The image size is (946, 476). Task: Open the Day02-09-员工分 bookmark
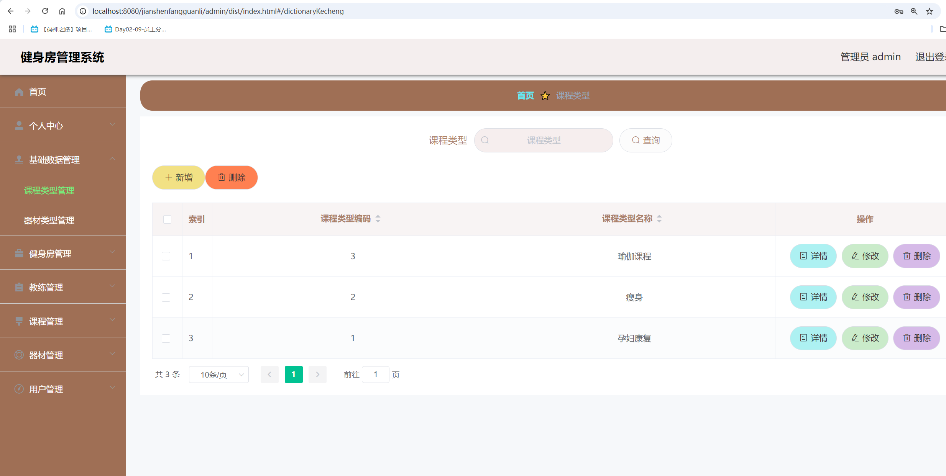[135, 29]
